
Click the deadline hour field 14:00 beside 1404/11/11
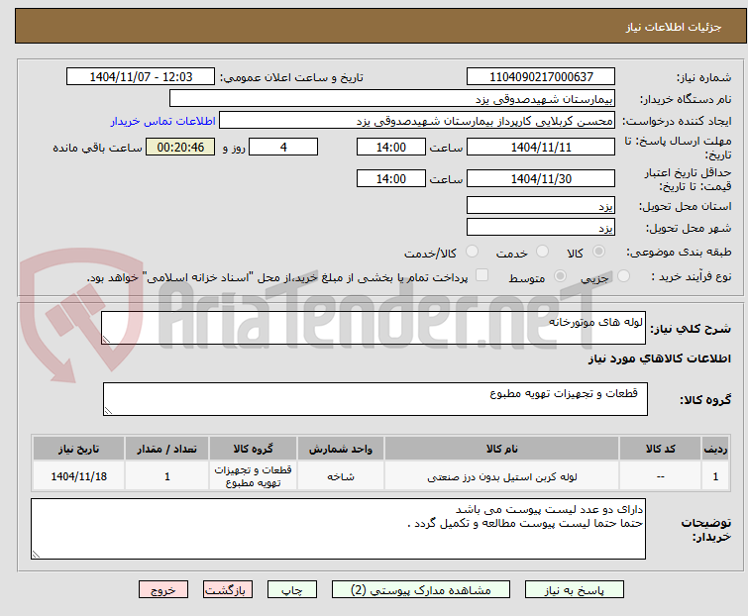(x=390, y=147)
